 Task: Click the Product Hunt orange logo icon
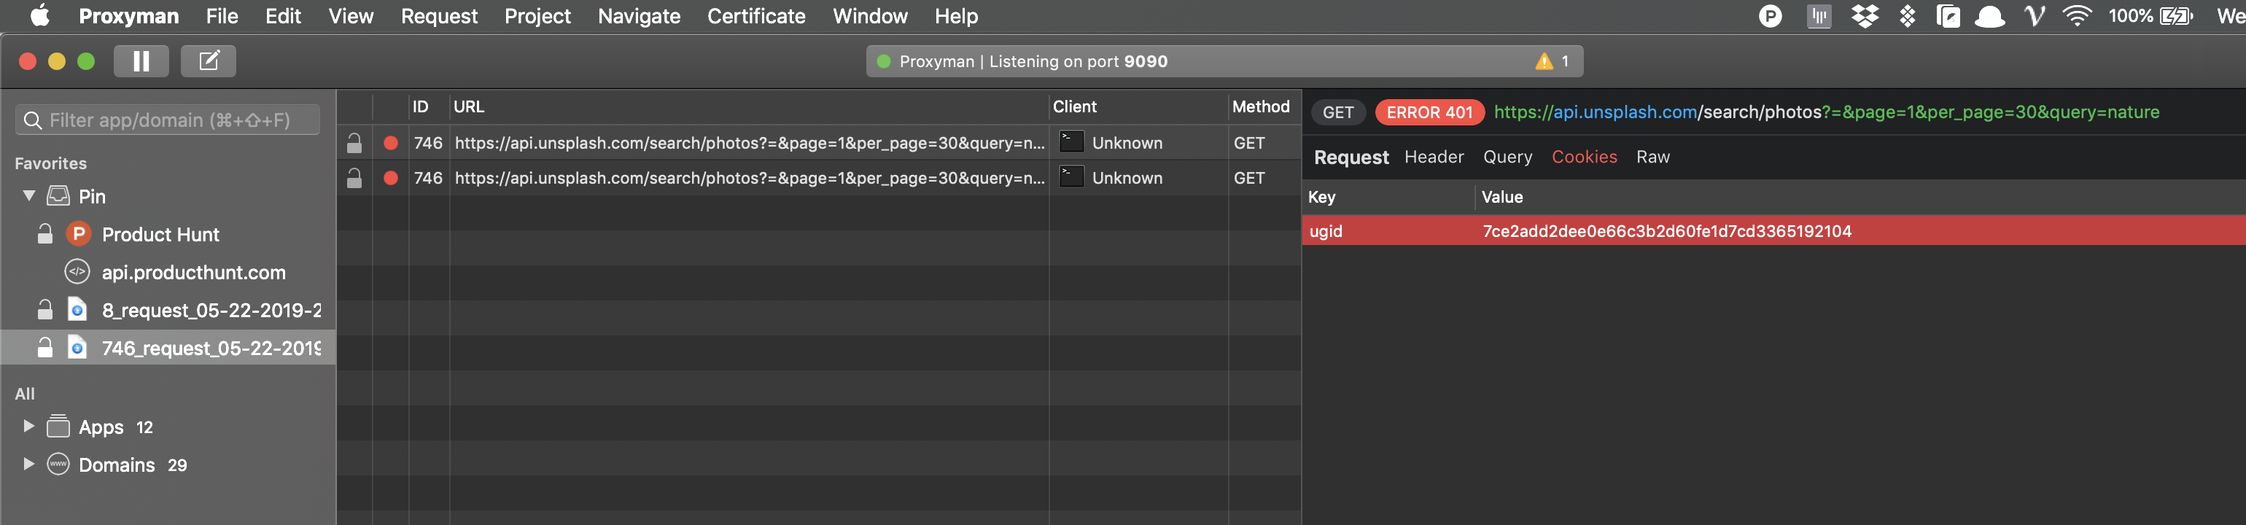tap(79, 234)
